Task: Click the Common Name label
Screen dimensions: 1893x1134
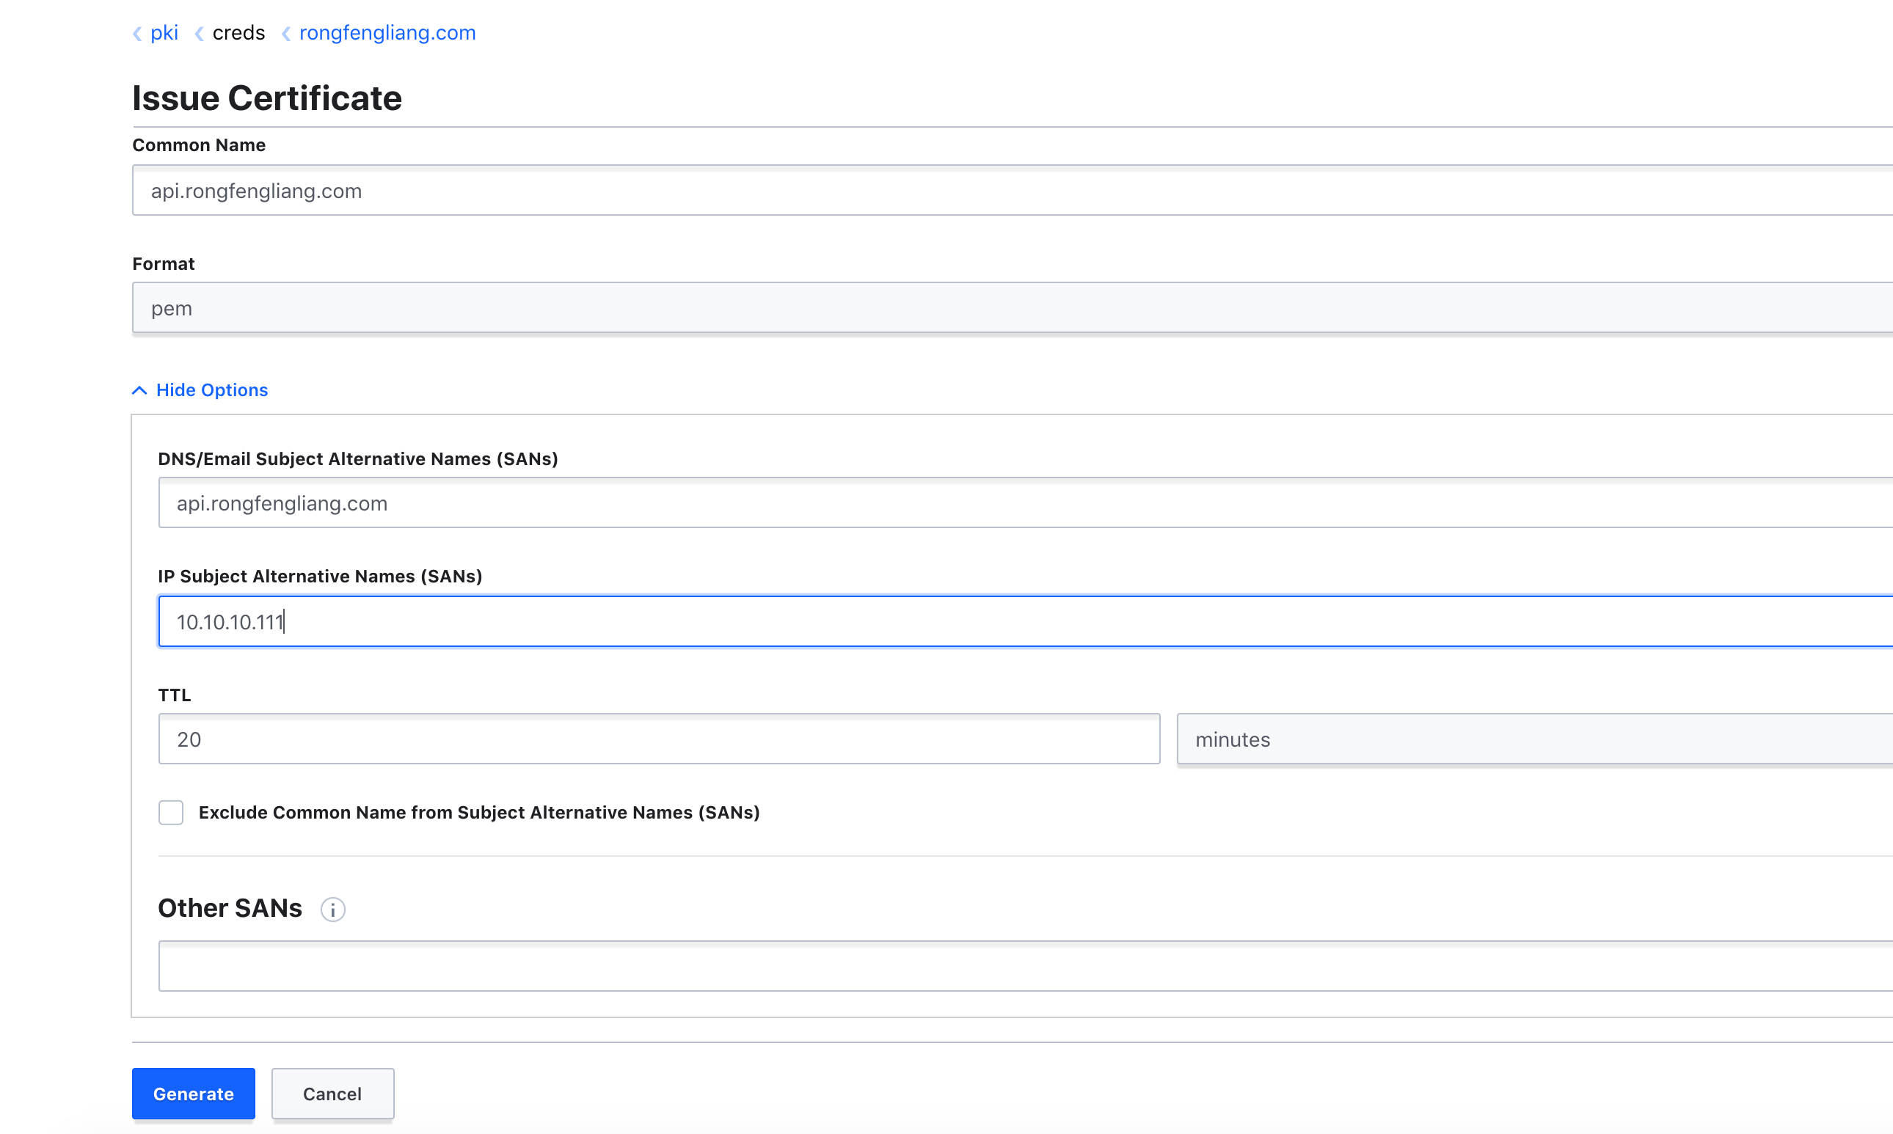Action: tap(199, 145)
